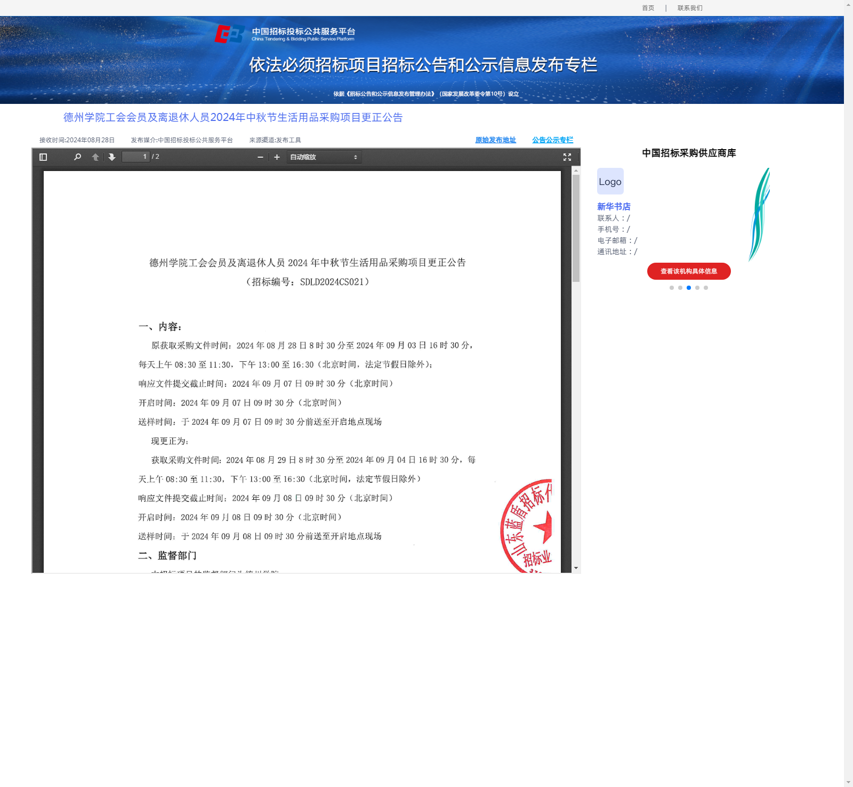Open the 原始发布地址 link

tap(496, 140)
